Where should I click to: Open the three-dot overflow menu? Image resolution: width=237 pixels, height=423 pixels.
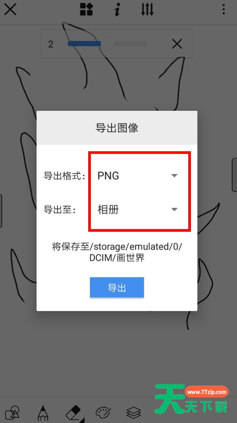coord(223,9)
